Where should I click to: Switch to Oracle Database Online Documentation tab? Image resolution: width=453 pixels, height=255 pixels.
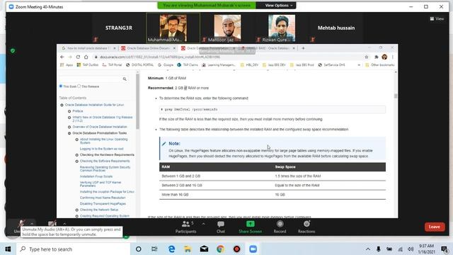[148, 48]
